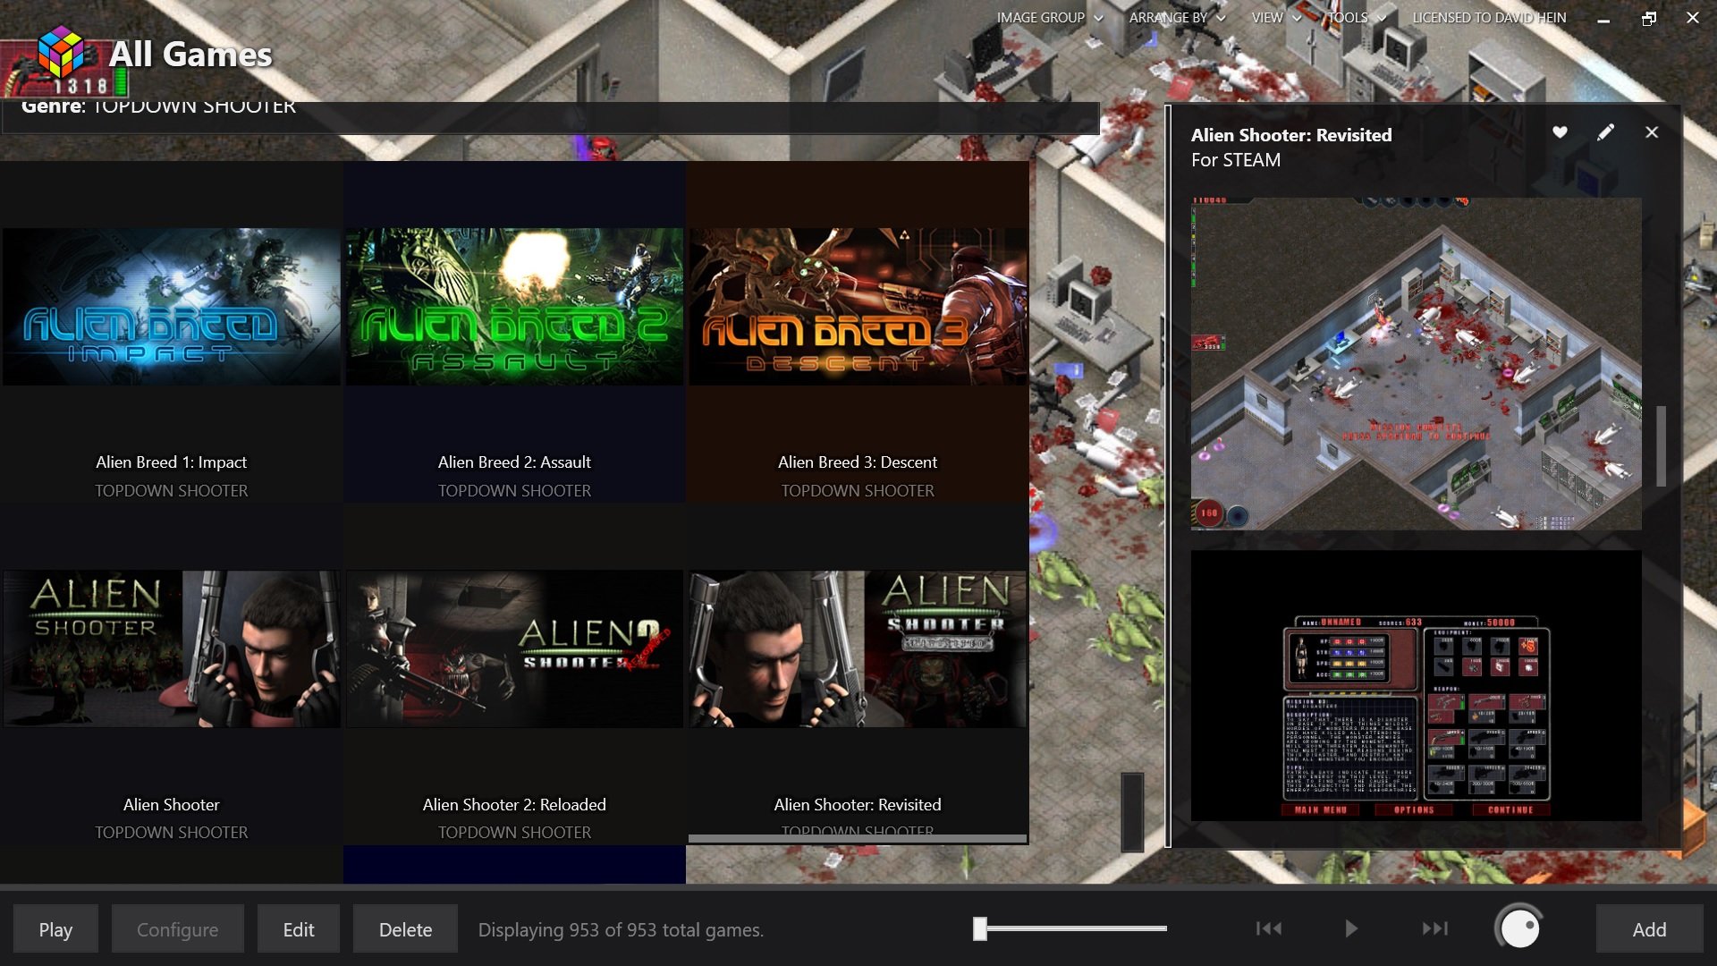Image resolution: width=1717 pixels, height=966 pixels.
Task: Click Topdown Shooter under Alien Shooter
Action: point(171,833)
